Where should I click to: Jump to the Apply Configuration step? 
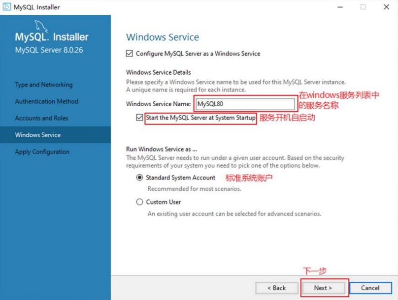pyautogui.click(x=42, y=152)
